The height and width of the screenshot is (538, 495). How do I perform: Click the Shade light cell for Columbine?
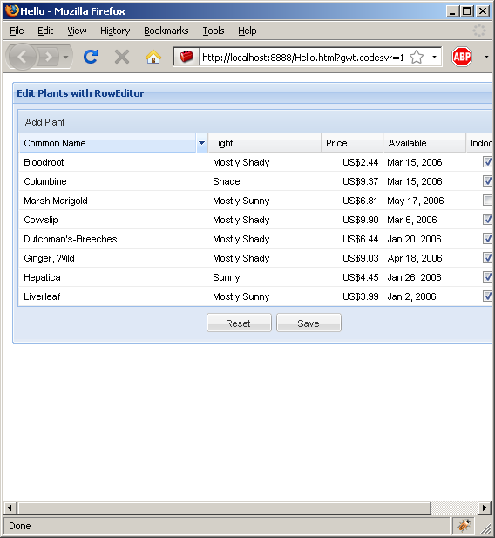[x=264, y=181]
